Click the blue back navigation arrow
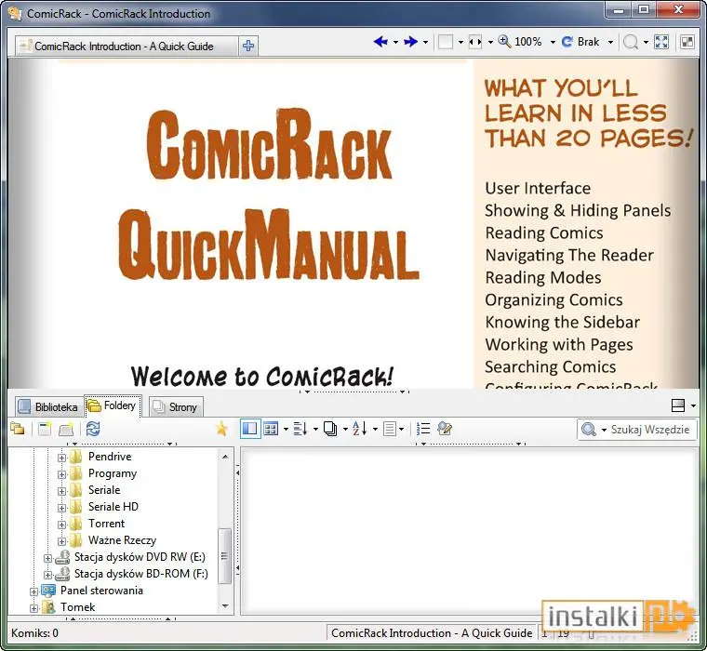Screen dimensions: 707x651 tap(380, 42)
